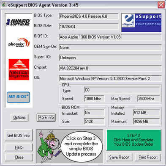Click the 'Memory' group title
The image size is (166, 166).
click(117, 108)
